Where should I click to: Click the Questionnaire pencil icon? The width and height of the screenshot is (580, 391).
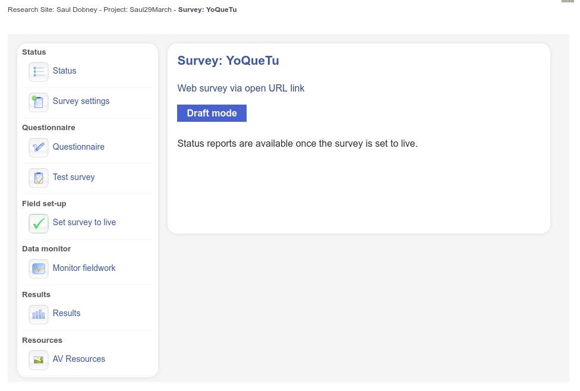[x=39, y=147]
